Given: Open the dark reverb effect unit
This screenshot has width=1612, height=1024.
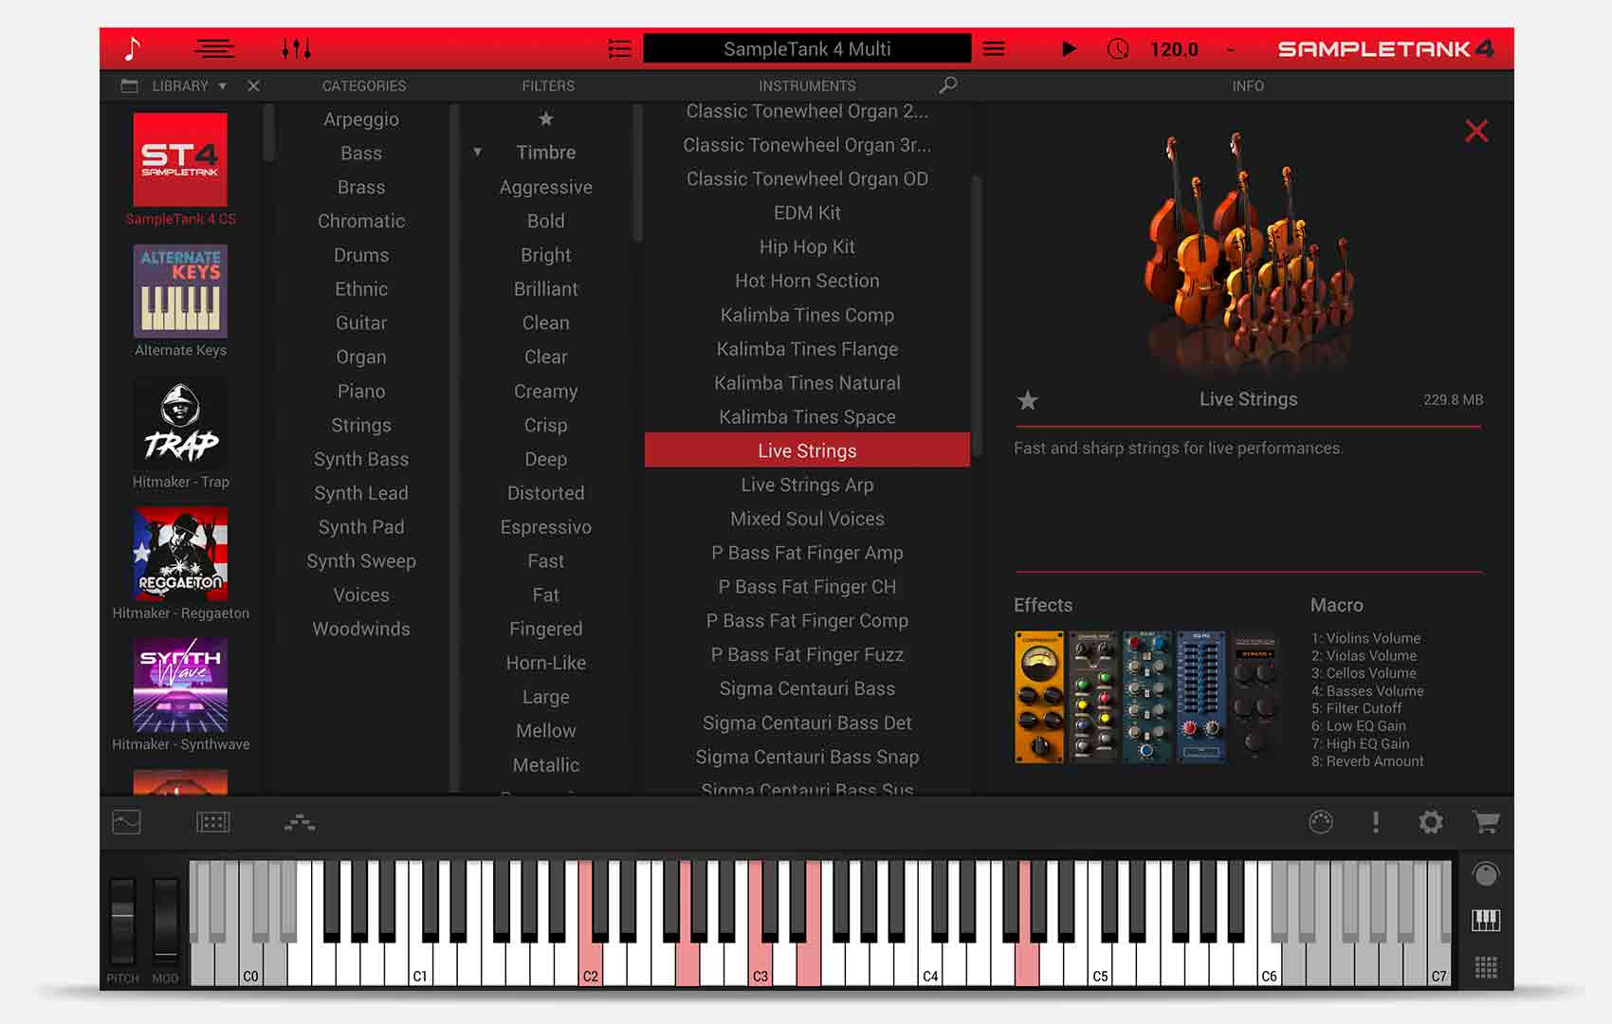Looking at the screenshot, I should click(1255, 697).
